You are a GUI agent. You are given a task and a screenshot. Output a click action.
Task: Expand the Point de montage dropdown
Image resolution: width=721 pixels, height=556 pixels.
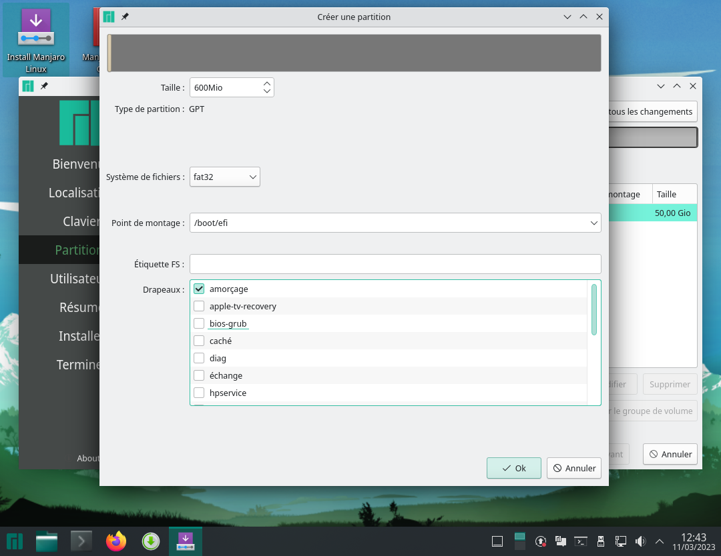593,223
